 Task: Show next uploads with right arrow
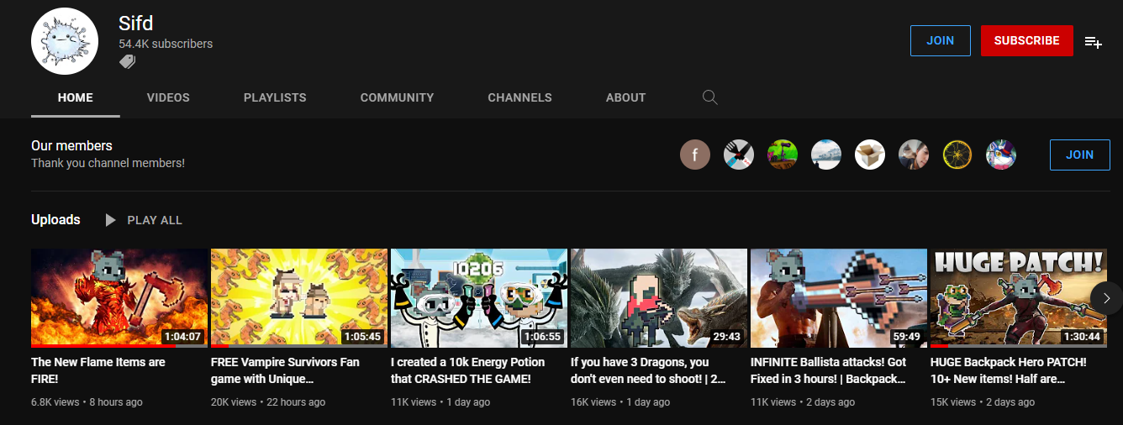(x=1106, y=297)
